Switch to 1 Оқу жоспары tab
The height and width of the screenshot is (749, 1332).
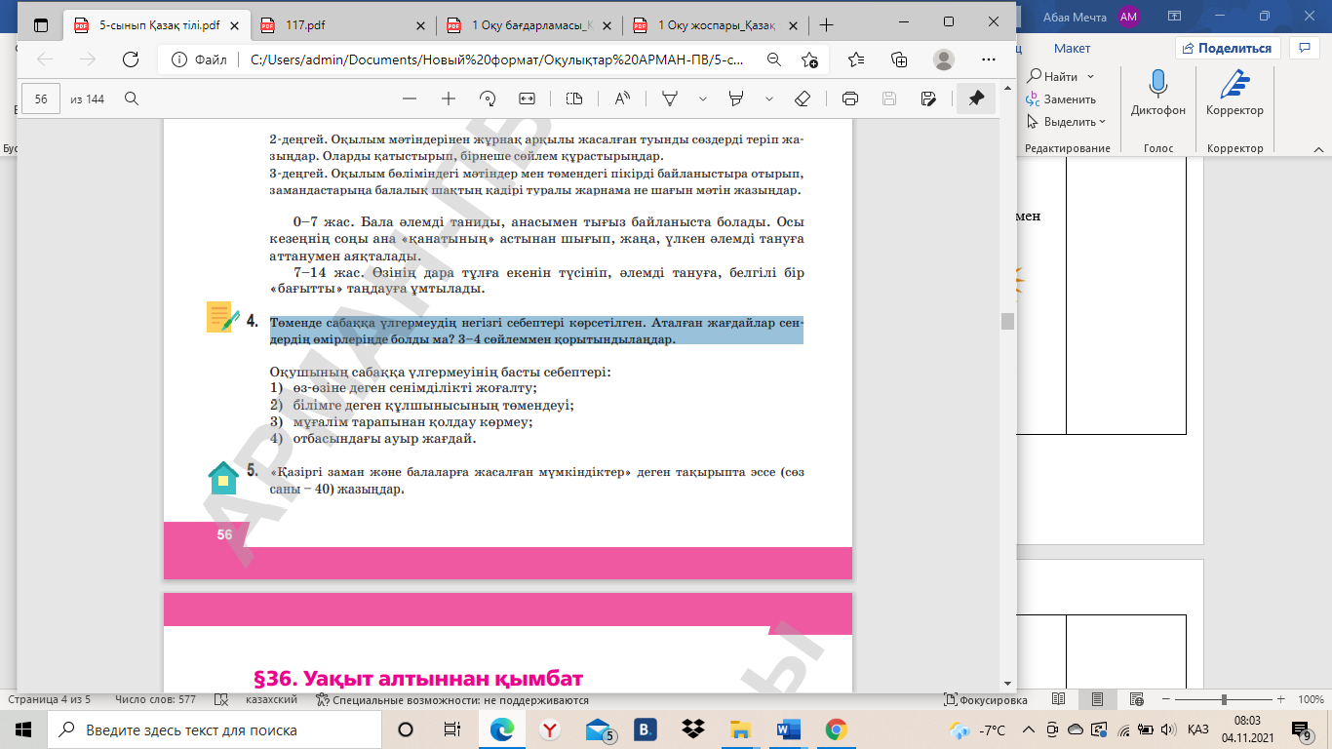click(716, 25)
